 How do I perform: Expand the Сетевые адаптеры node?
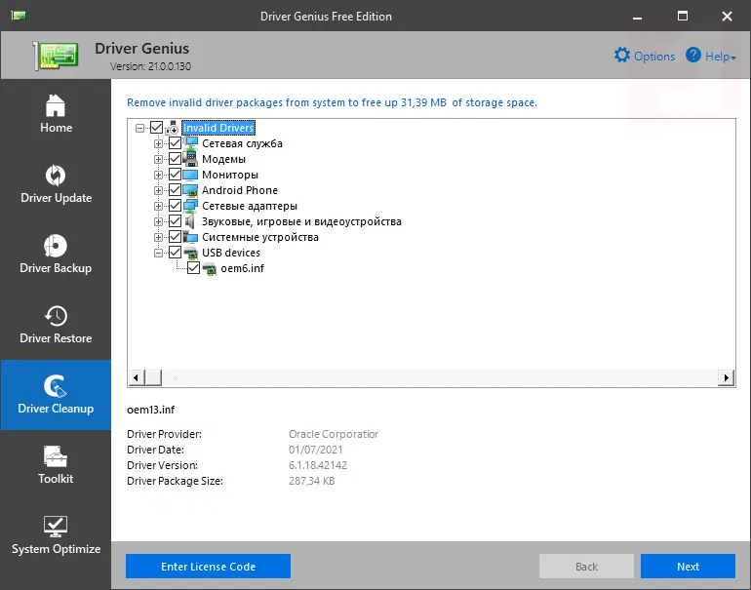(158, 206)
